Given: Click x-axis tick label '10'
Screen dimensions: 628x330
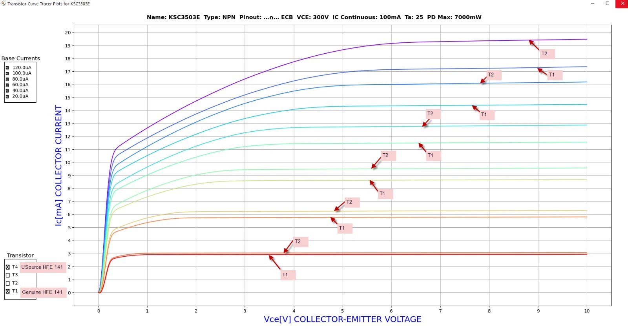Looking at the screenshot, I should [x=587, y=311].
